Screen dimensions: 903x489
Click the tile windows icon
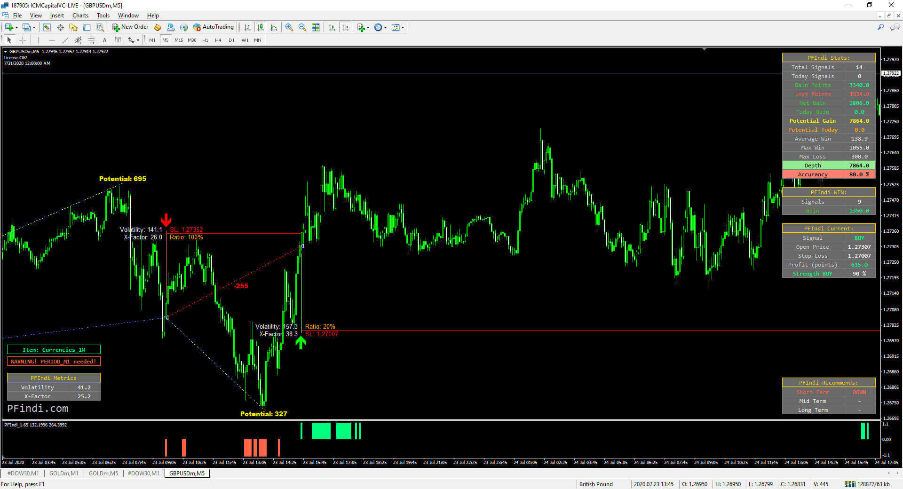pos(316,27)
